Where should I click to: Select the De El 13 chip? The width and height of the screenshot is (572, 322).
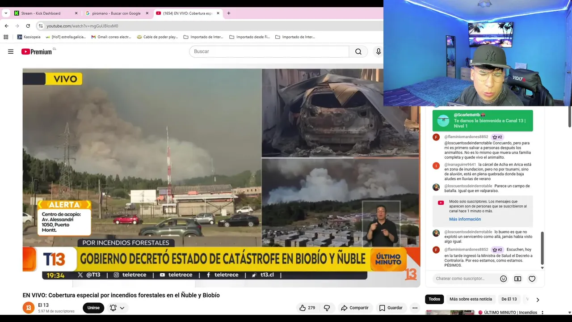tap(509, 299)
